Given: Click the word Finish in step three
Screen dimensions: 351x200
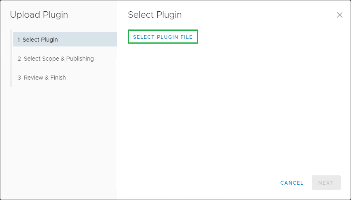Looking at the screenshot, I should click(58, 78).
